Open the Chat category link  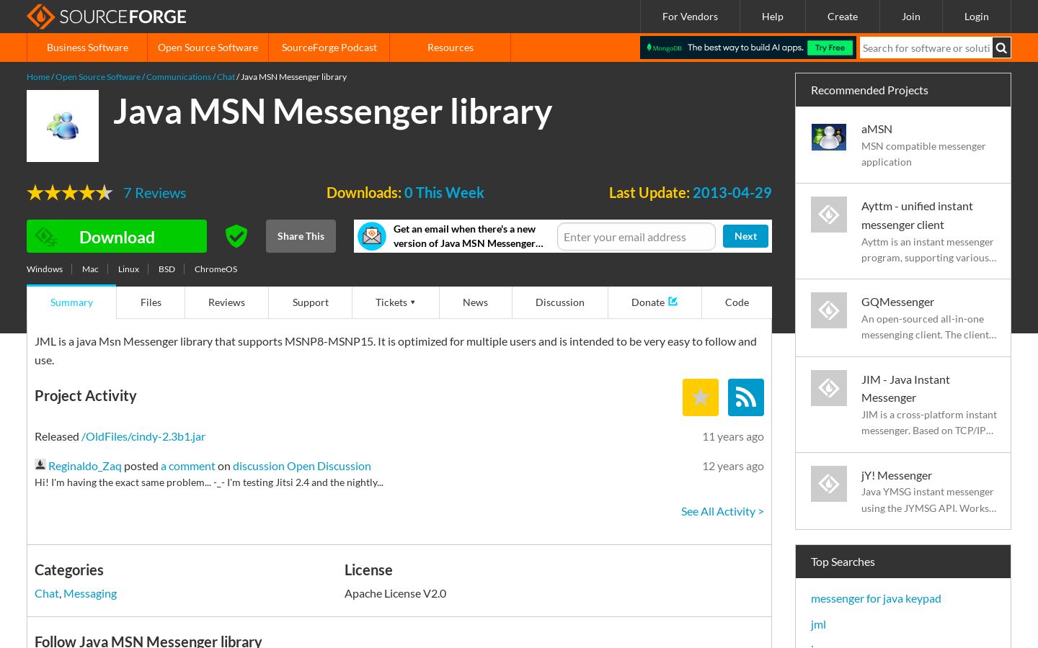(x=47, y=593)
